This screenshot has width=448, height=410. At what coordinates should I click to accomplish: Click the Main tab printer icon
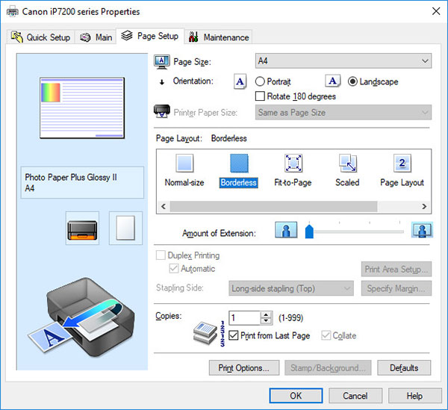[x=85, y=37]
